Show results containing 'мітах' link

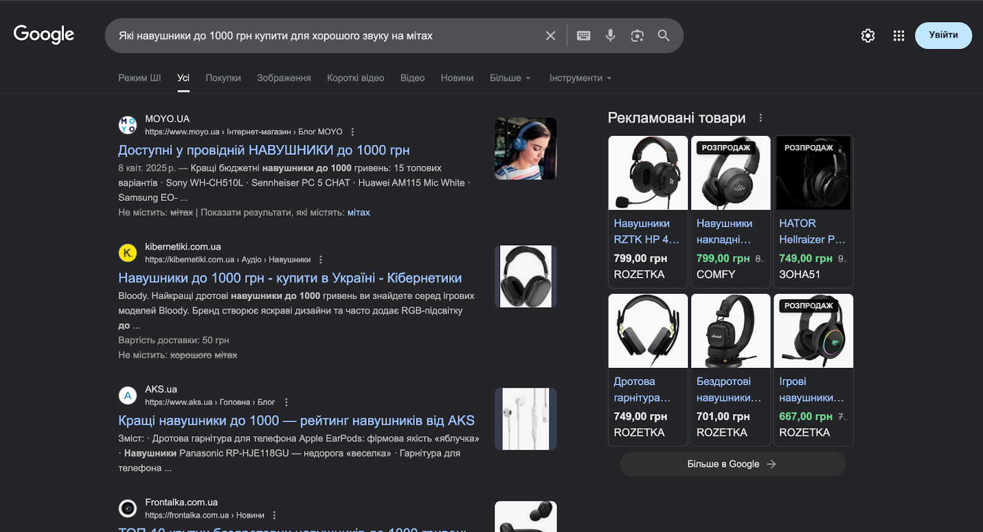[x=358, y=213]
